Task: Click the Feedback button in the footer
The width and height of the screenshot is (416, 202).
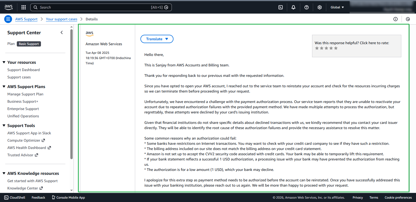Action: point(38,198)
